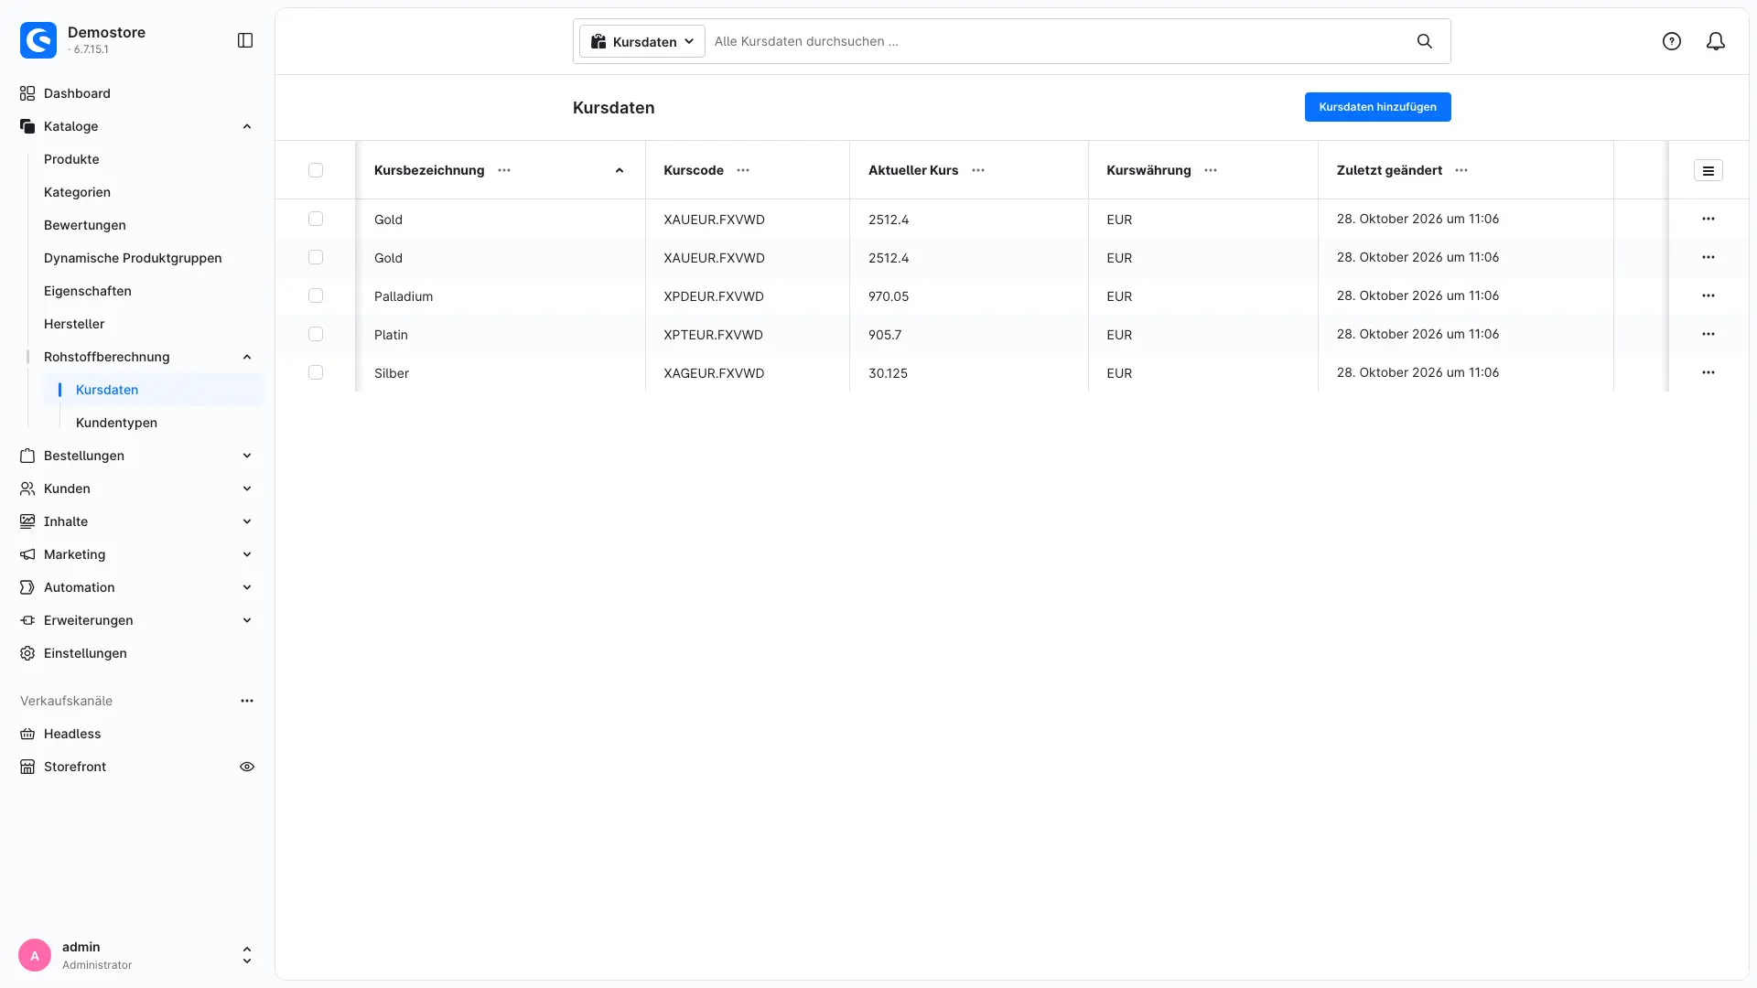The image size is (1757, 988).
Task: Click the search magnifier icon
Action: [1425, 41]
